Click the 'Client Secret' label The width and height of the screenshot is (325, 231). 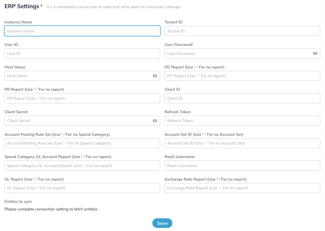[x=16, y=112]
